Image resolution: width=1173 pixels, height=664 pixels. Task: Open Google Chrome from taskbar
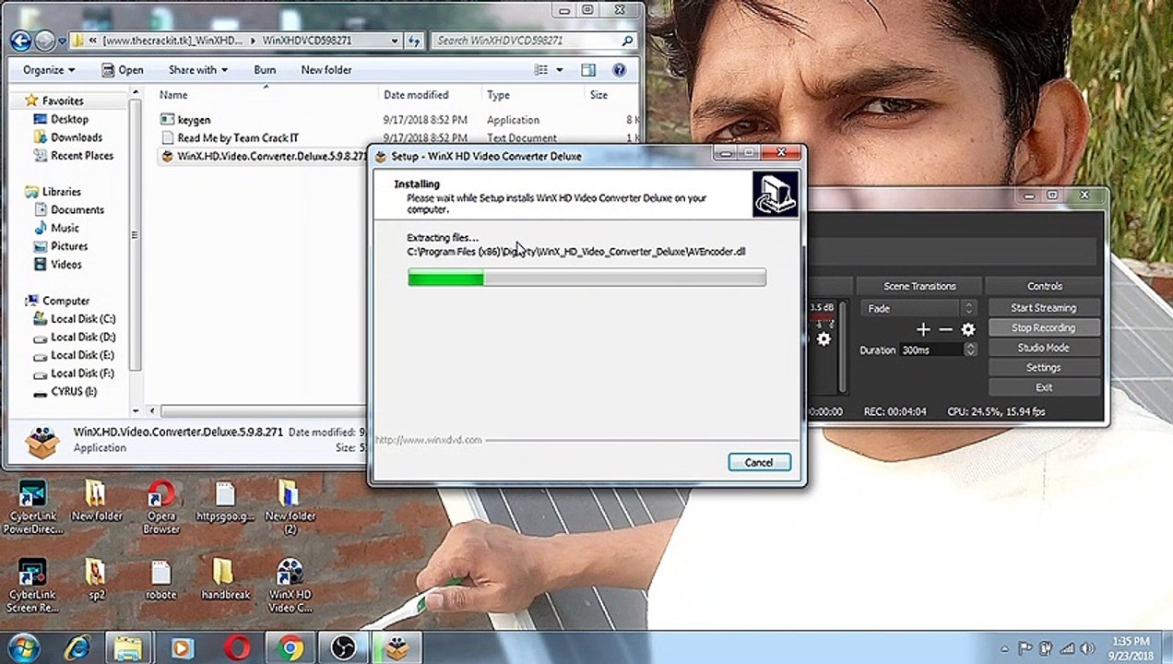coord(290,648)
